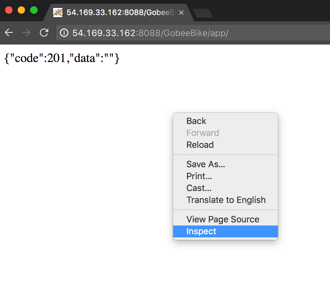
Task: Choose Save As… from the context menu
Action: (205, 164)
